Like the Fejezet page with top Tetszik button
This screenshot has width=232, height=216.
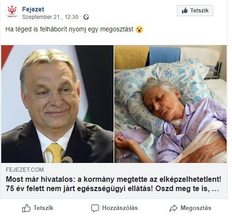[195, 11]
